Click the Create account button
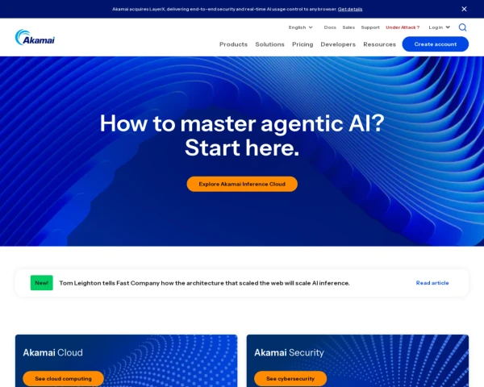Screen dimensions: 484x387 click(x=436, y=44)
